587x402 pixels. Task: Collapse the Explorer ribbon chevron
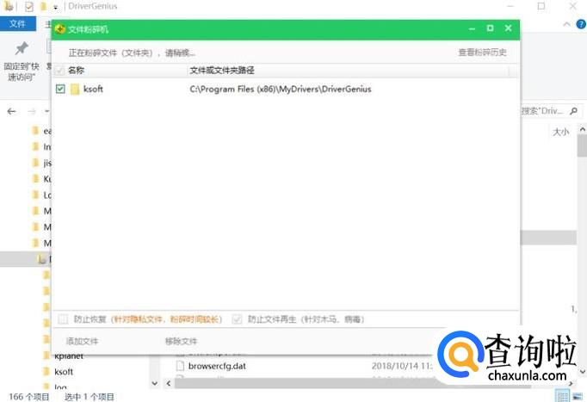pyautogui.click(x=567, y=24)
